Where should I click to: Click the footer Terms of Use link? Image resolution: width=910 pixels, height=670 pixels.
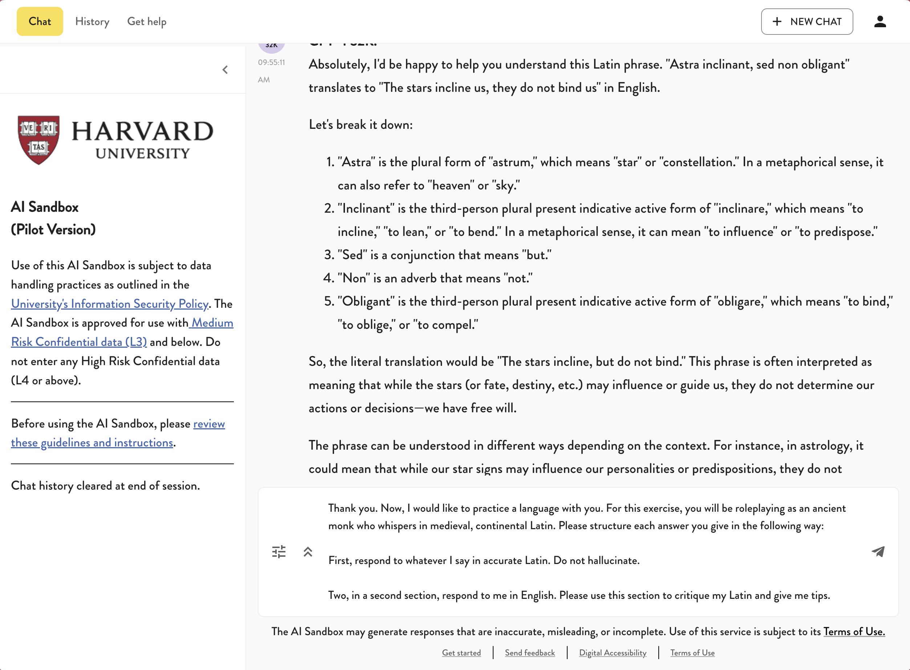tap(692, 653)
